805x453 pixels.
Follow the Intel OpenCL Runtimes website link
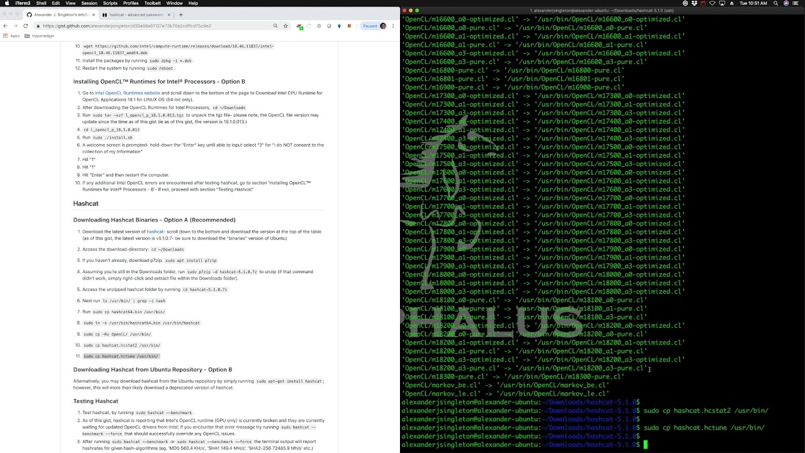[x=127, y=93]
